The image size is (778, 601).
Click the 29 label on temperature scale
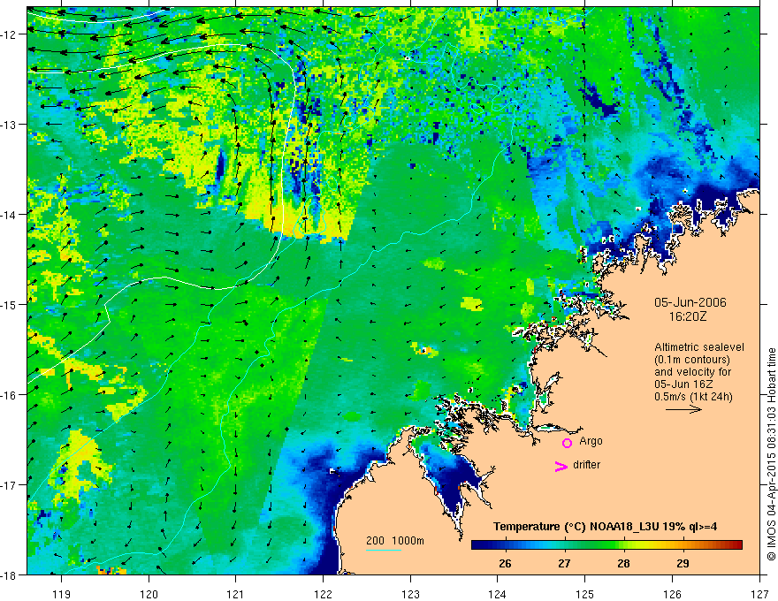[x=683, y=564]
